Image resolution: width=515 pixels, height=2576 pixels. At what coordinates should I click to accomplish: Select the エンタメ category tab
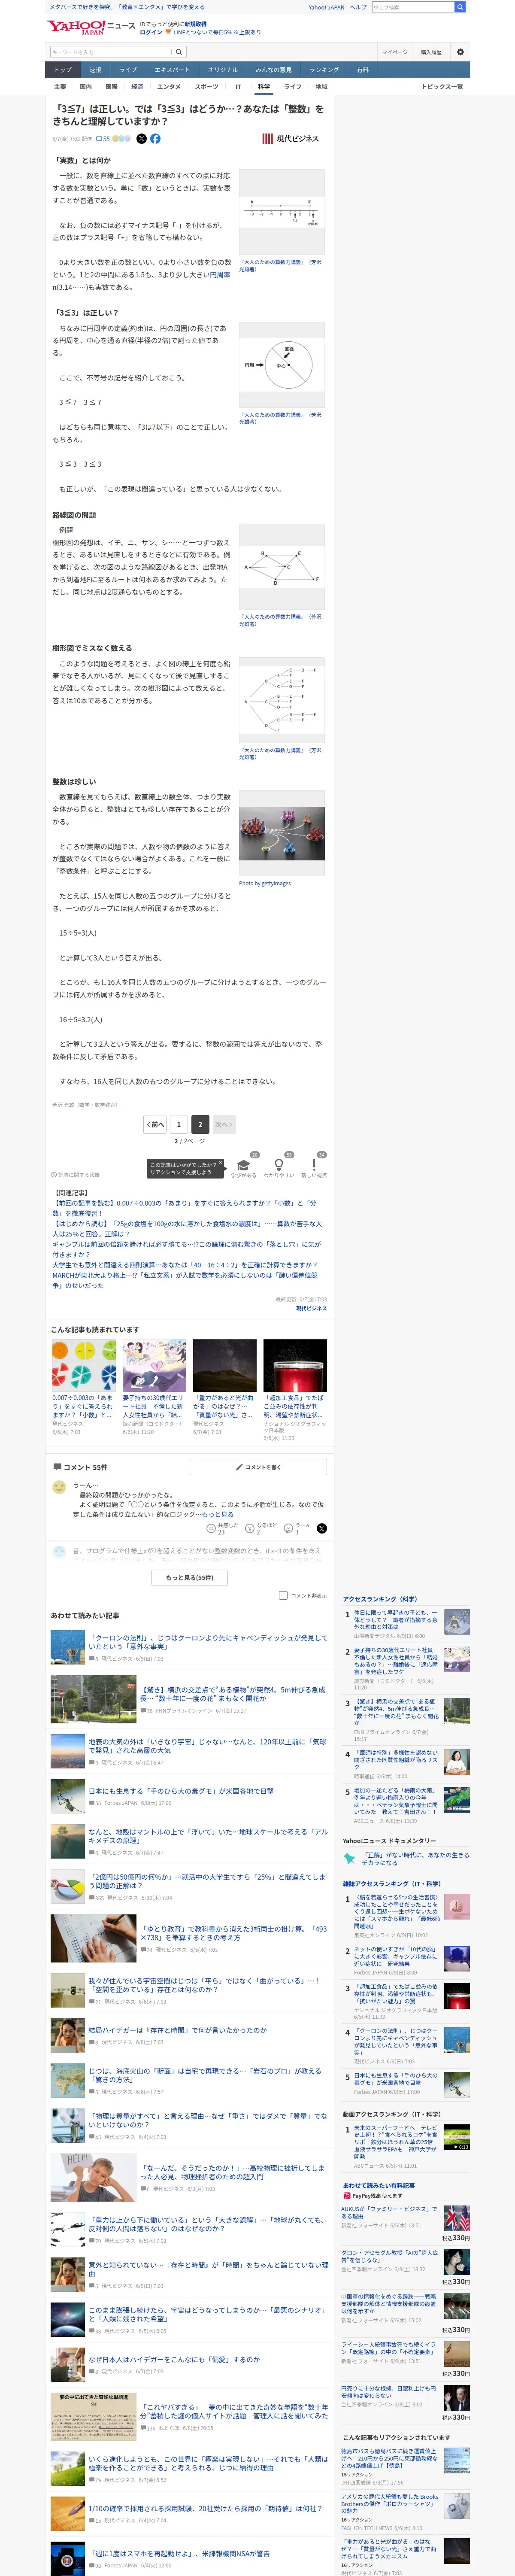point(169,87)
